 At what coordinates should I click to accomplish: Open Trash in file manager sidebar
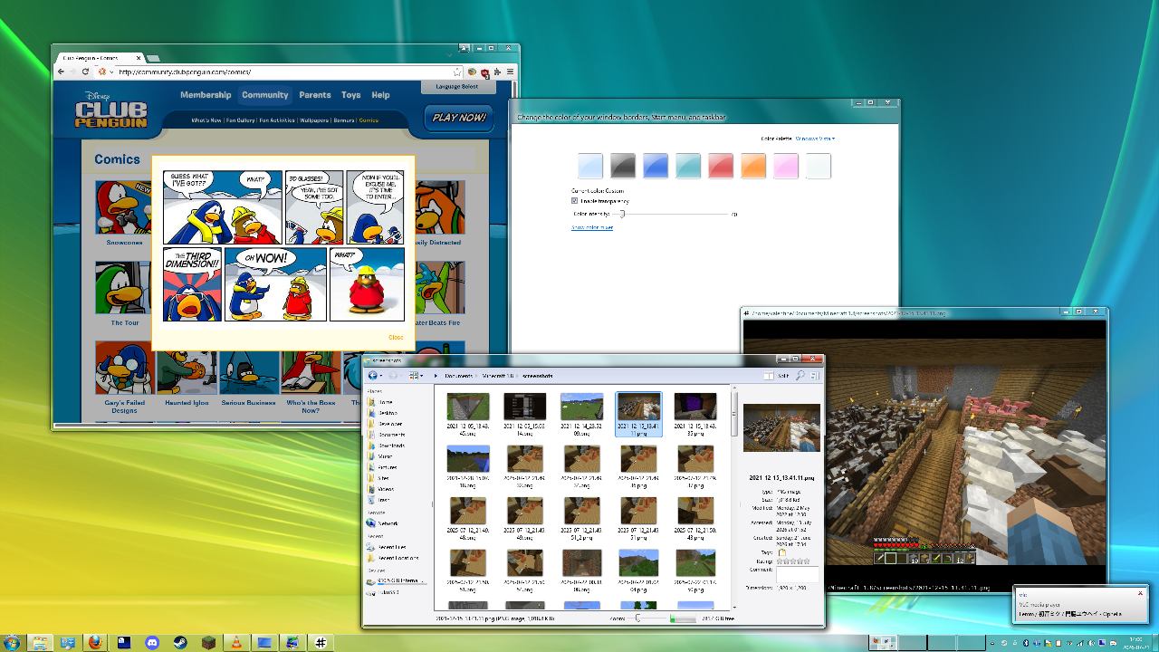[x=384, y=500]
